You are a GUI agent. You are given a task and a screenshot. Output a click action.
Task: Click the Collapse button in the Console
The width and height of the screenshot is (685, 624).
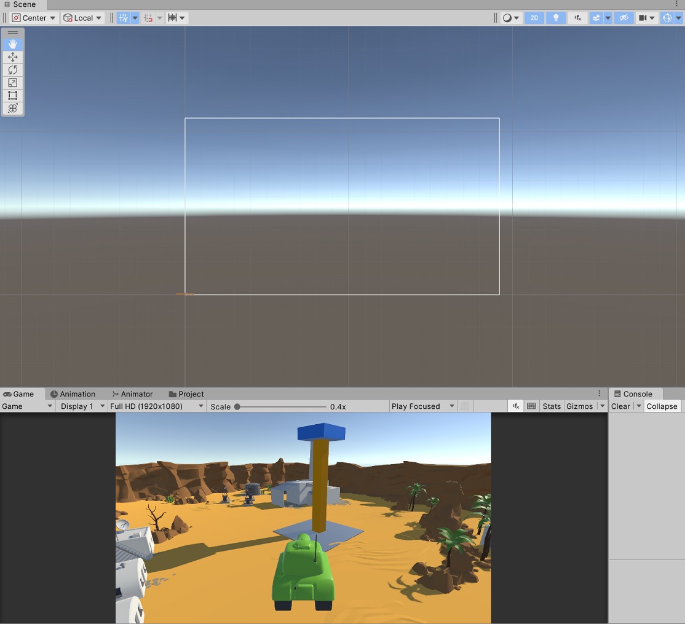coord(662,406)
